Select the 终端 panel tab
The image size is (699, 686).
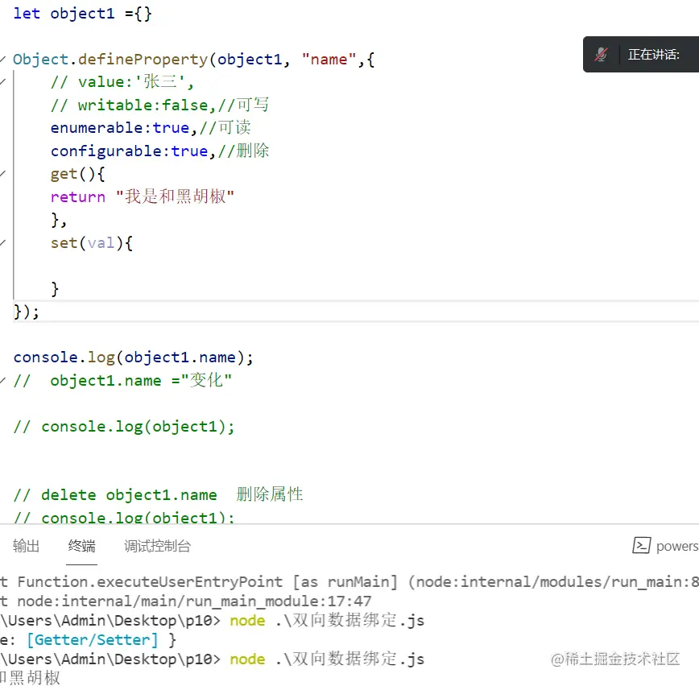[x=81, y=546]
